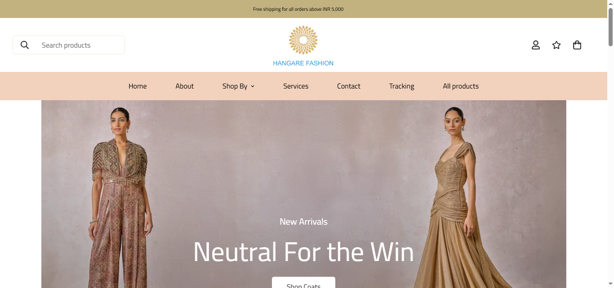The width and height of the screenshot is (614, 288).
Task: Go to the Home page
Action: click(x=138, y=86)
